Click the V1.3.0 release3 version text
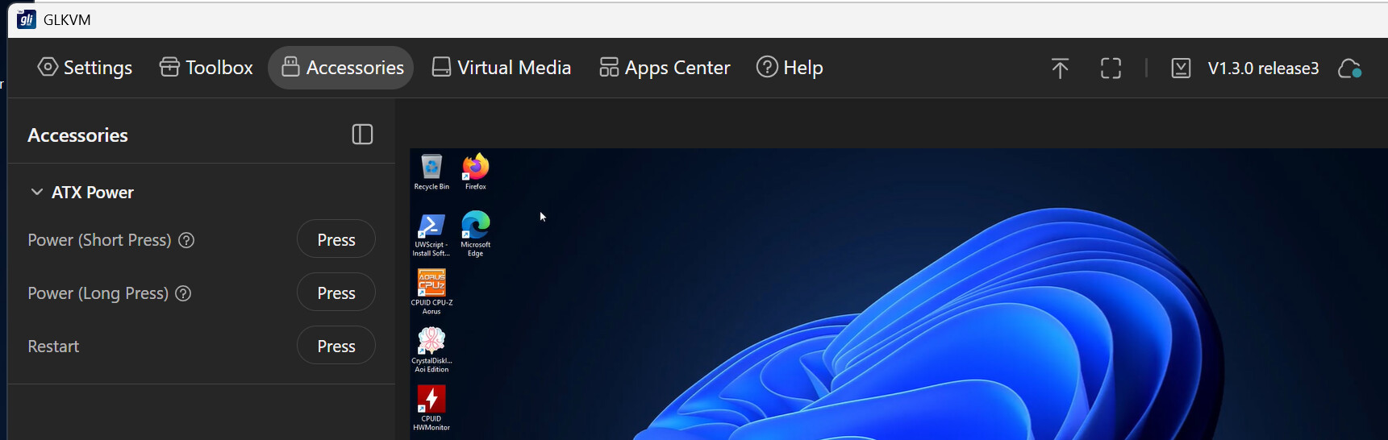Screen dimensions: 1388x440 (1263, 68)
